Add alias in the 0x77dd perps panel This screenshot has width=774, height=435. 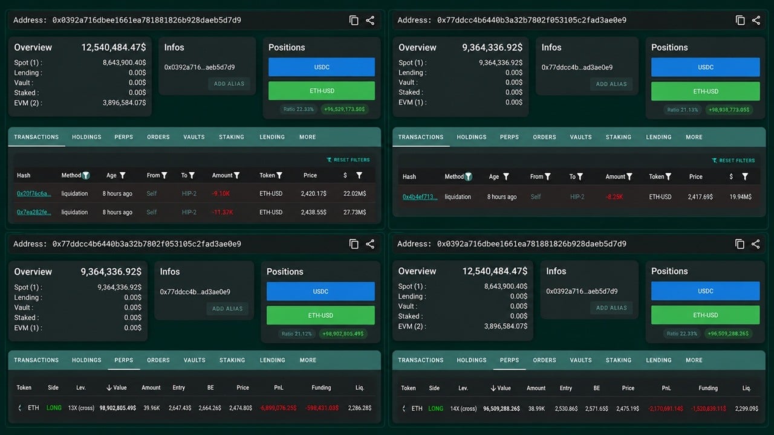pos(227,309)
